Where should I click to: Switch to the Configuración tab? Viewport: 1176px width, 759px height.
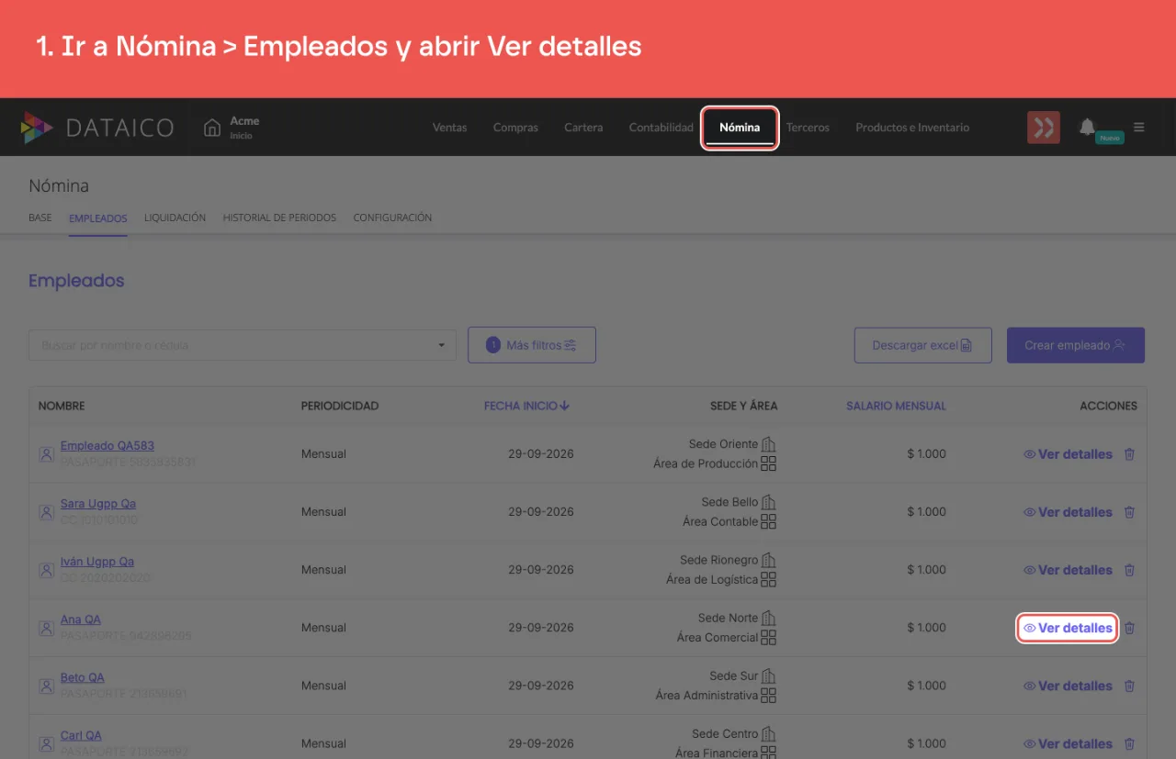click(x=392, y=218)
